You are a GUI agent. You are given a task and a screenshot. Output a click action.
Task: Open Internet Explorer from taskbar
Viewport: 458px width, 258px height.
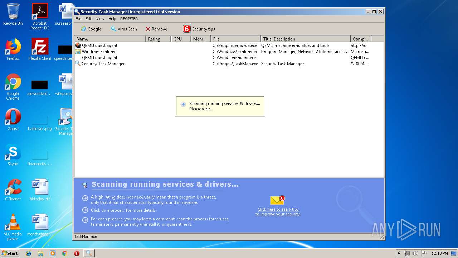click(x=29, y=253)
